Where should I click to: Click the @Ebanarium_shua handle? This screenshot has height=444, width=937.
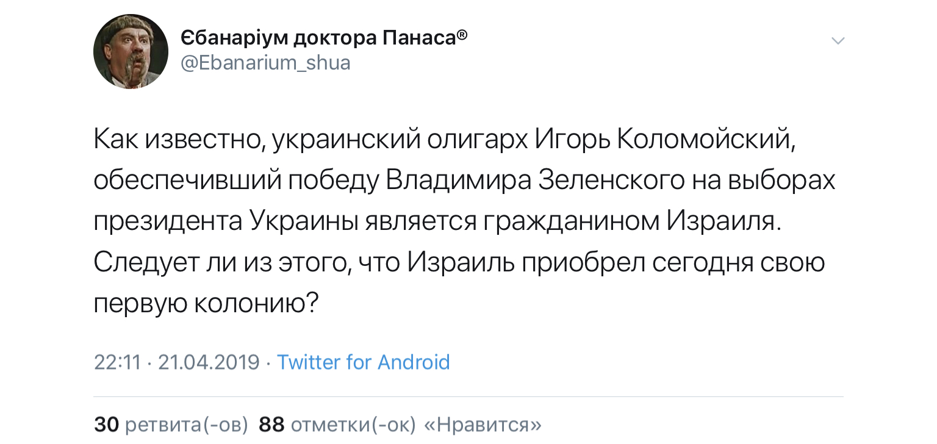coord(265,63)
